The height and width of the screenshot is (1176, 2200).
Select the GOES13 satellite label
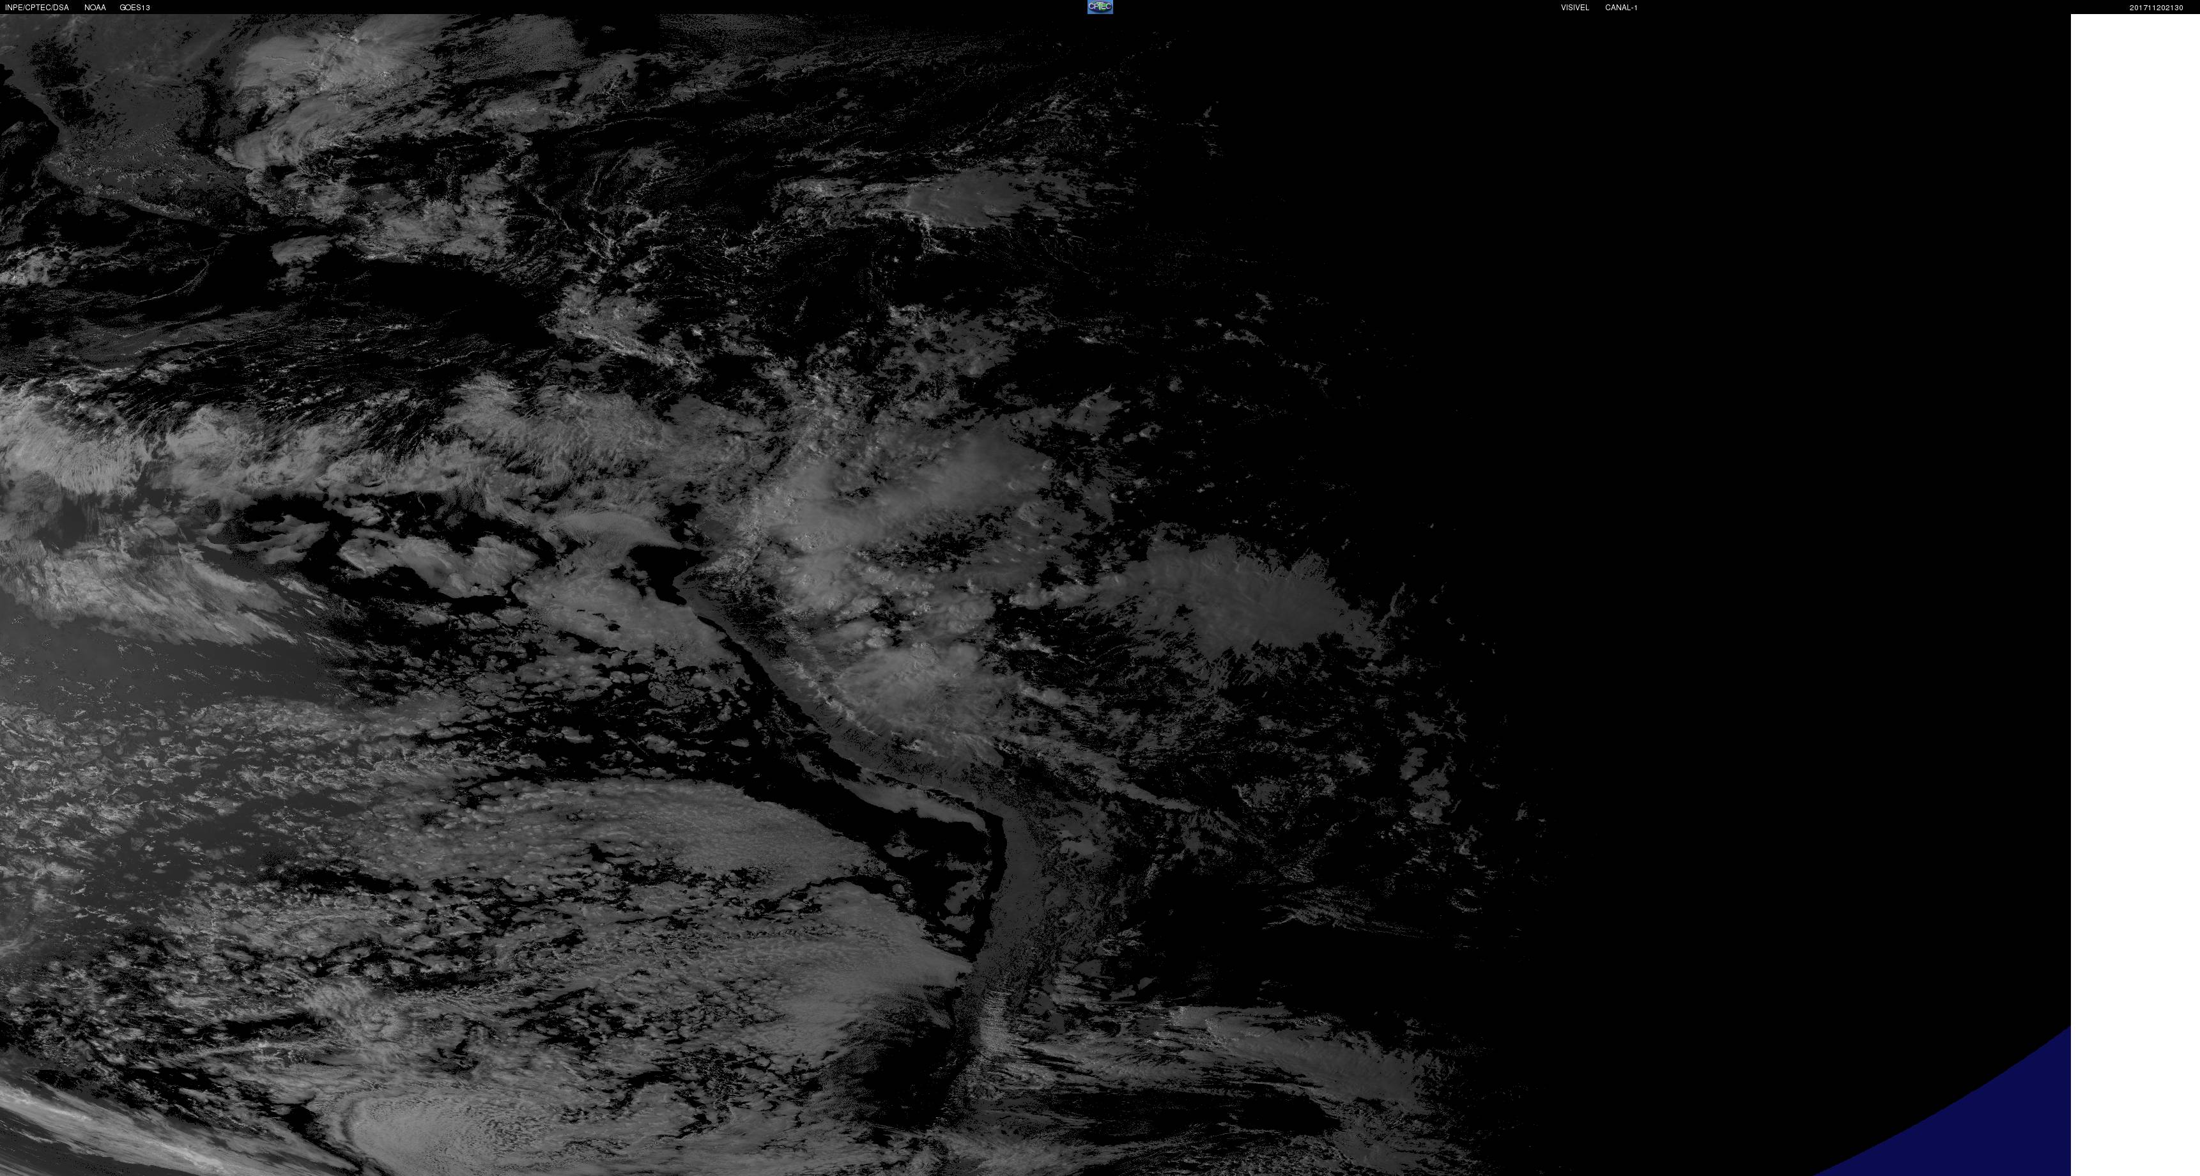pyautogui.click(x=135, y=8)
